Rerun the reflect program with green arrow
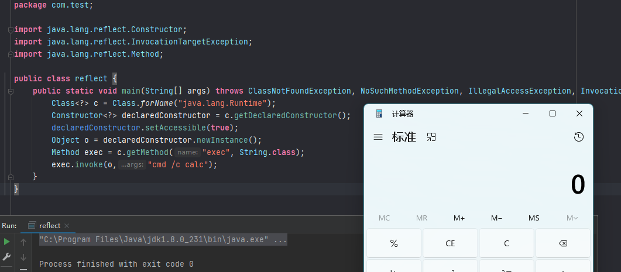 [x=7, y=242]
